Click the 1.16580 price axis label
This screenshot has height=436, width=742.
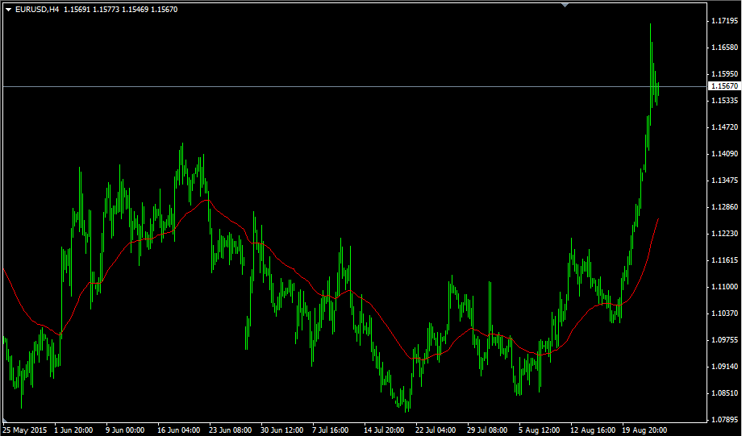(x=724, y=48)
